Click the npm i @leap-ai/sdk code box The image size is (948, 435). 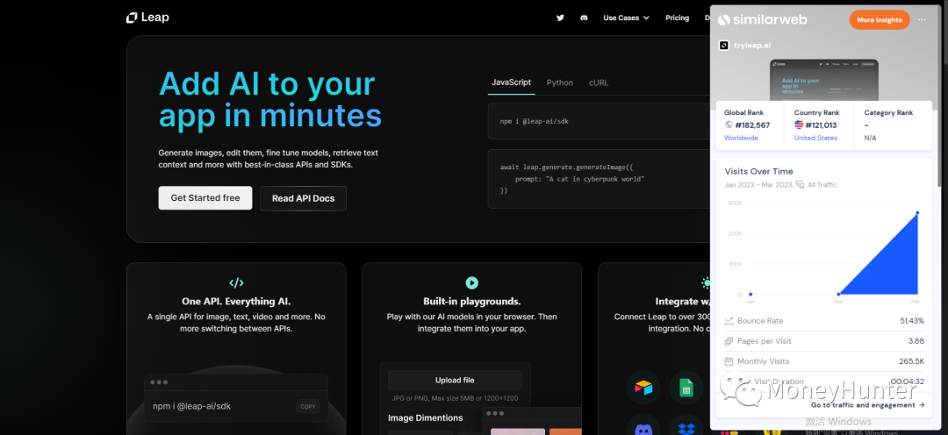click(599, 121)
